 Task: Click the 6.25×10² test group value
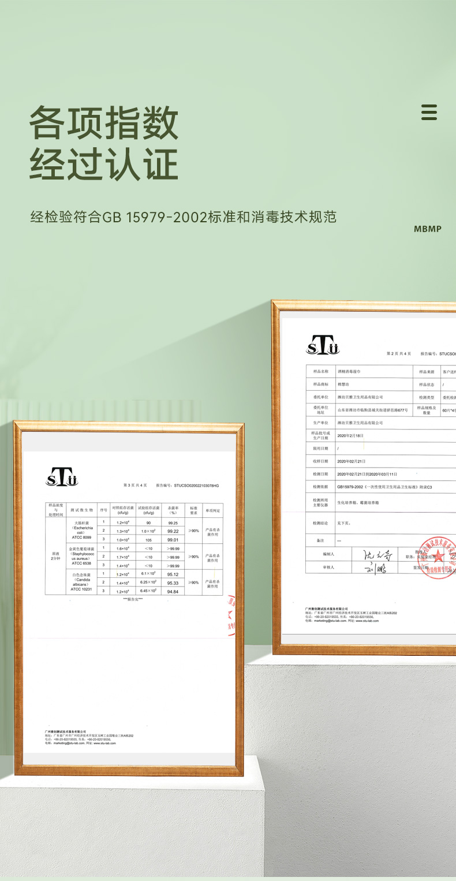[149, 583]
